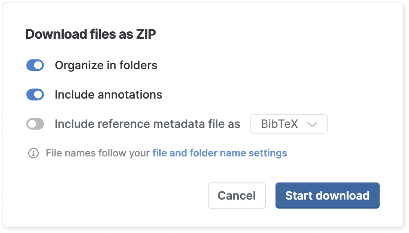The width and height of the screenshot is (409, 233).
Task: Click the Start download button
Action: pos(327,196)
